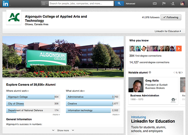Viewport: 188px width, 135px height.
Task: Open Greg Kells name link
Action: pyautogui.click(x=152, y=81)
